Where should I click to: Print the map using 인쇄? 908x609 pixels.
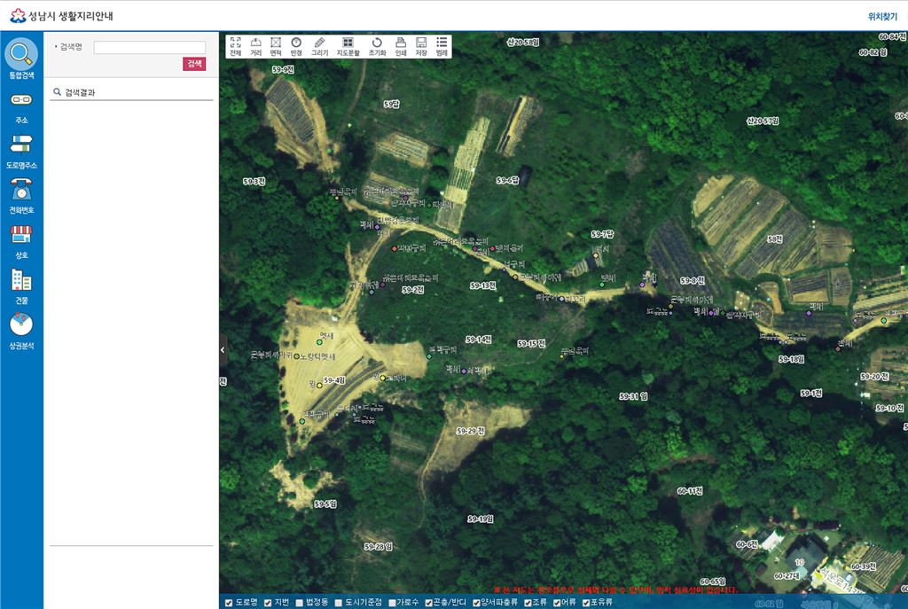(401, 46)
